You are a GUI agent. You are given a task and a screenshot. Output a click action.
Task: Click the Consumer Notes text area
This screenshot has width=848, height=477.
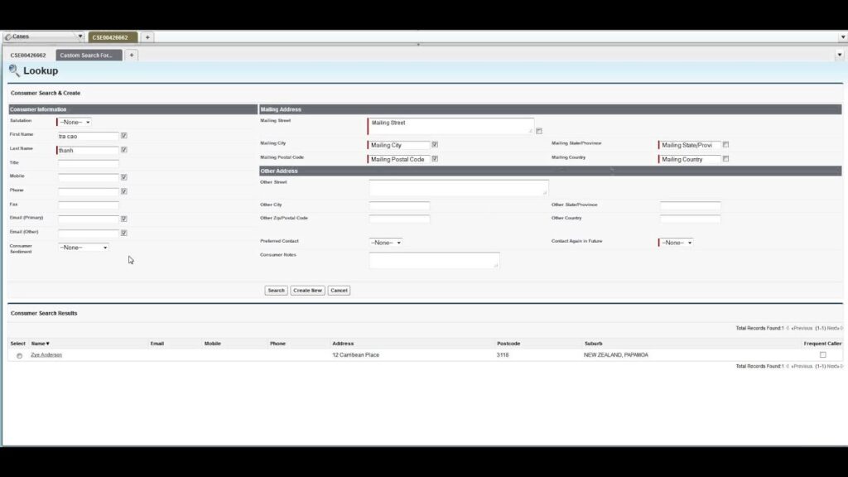(434, 260)
